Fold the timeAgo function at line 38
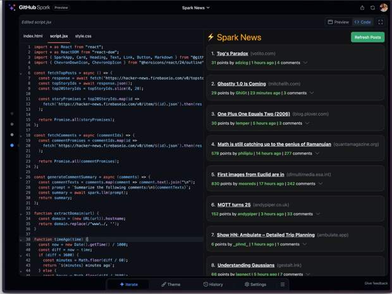The image size is (392, 294). click(x=21, y=240)
